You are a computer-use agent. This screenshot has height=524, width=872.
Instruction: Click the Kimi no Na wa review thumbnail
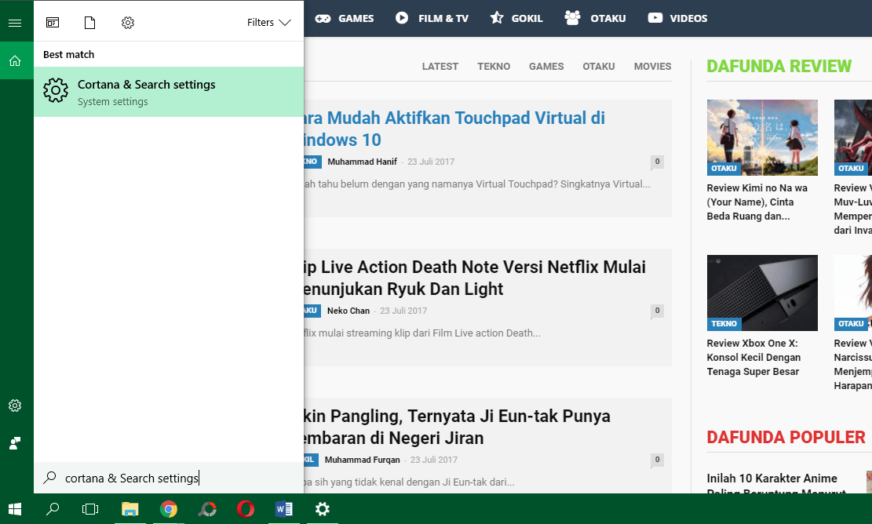762,137
